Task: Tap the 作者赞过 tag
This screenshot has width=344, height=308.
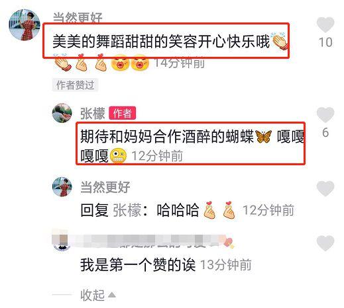Action: 75,85
